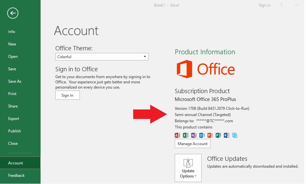Open the Office Theme dropdown
Screen dimensions: 306x184
102,57
